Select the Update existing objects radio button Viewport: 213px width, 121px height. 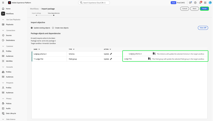[32, 28]
